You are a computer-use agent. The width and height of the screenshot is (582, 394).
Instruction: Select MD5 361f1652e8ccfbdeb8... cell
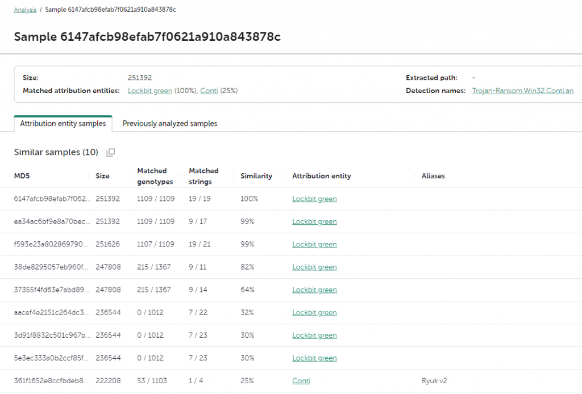51,380
